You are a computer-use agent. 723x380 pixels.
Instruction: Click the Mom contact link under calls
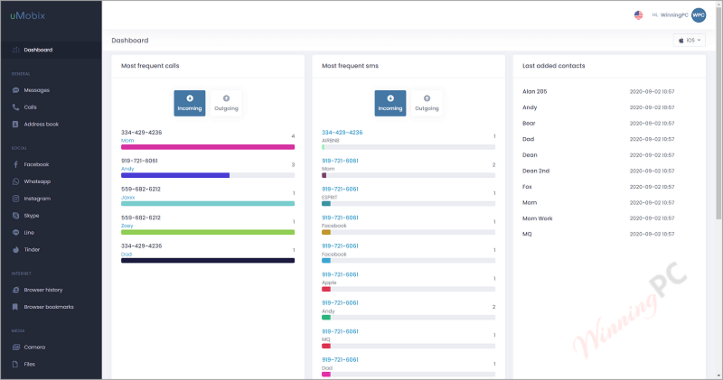click(127, 141)
